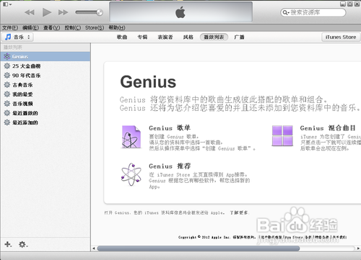Open the window menu dropdown at top-left
This screenshot has height=260, width=361.
(x=7, y=4)
